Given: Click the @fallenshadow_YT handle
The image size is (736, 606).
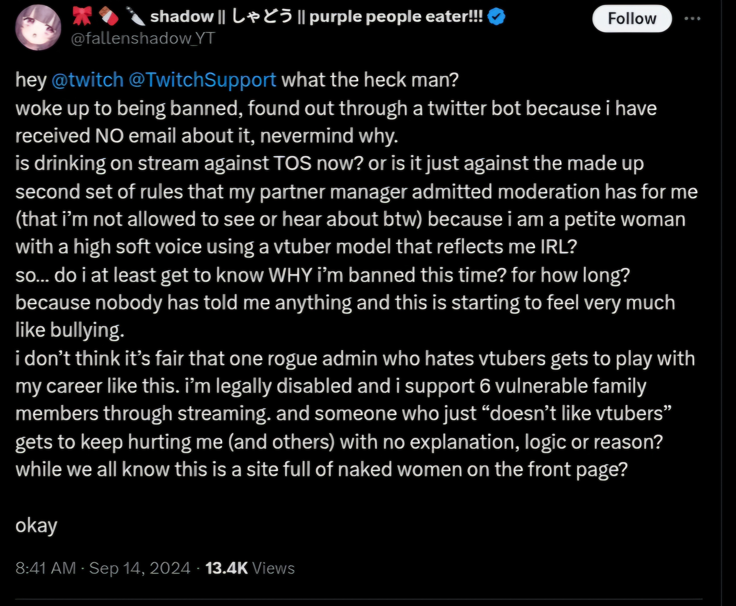Looking at the screenshot, I should point(143,38).
